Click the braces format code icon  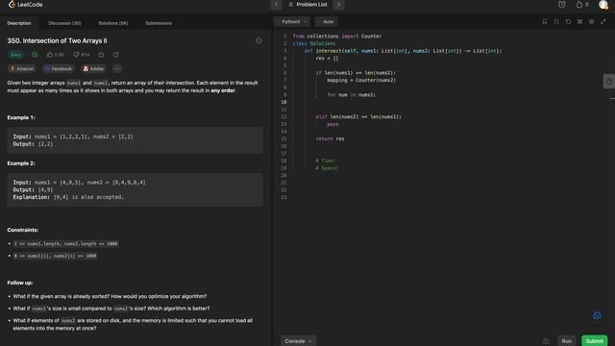[x=556, y=21]
